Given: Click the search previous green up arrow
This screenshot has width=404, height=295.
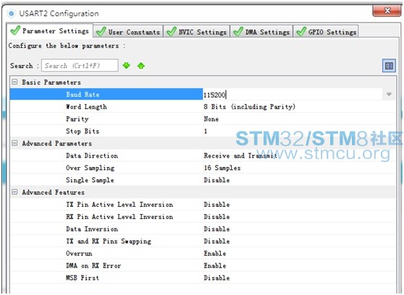Looking at the screenshot, I should [141, 66].
